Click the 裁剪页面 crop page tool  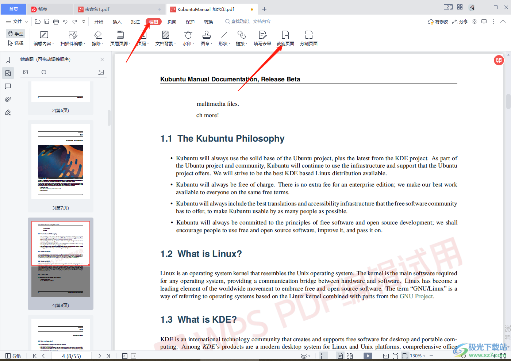tap(285, 38)
